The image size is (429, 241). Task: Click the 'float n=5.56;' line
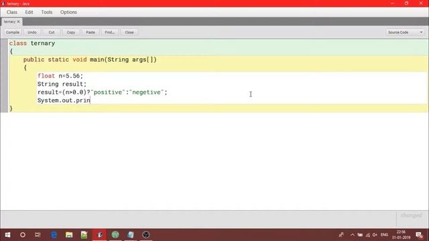(x=60, y=76)
